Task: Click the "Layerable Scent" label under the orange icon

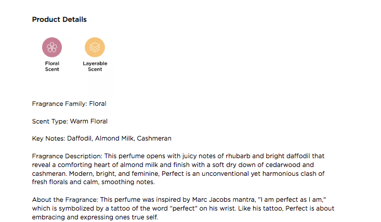Action: point(95,66)
